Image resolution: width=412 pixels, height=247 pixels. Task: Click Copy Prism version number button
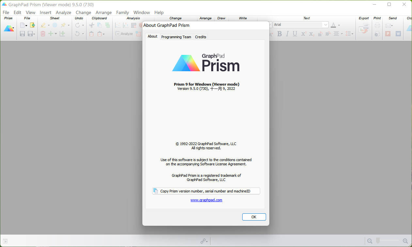206,191
